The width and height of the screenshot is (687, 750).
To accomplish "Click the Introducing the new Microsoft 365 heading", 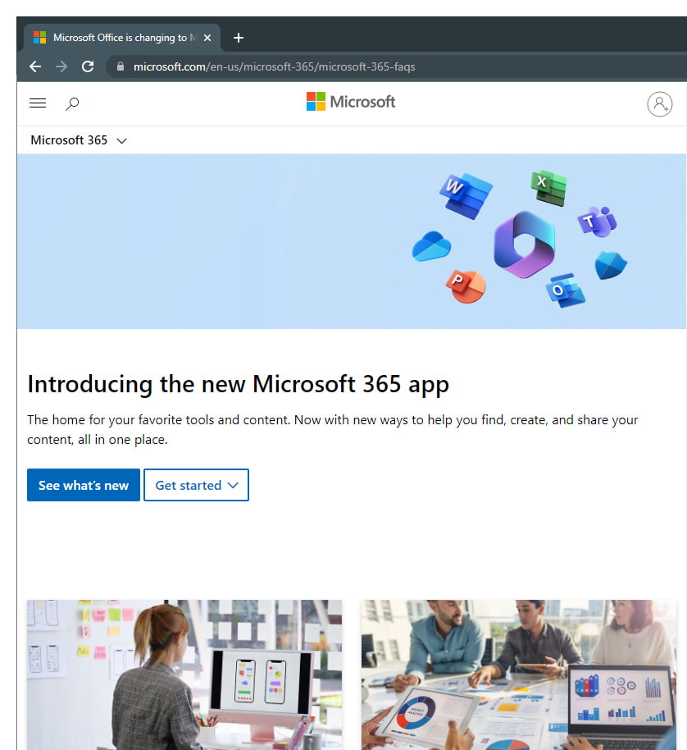I will click(238, 384).
